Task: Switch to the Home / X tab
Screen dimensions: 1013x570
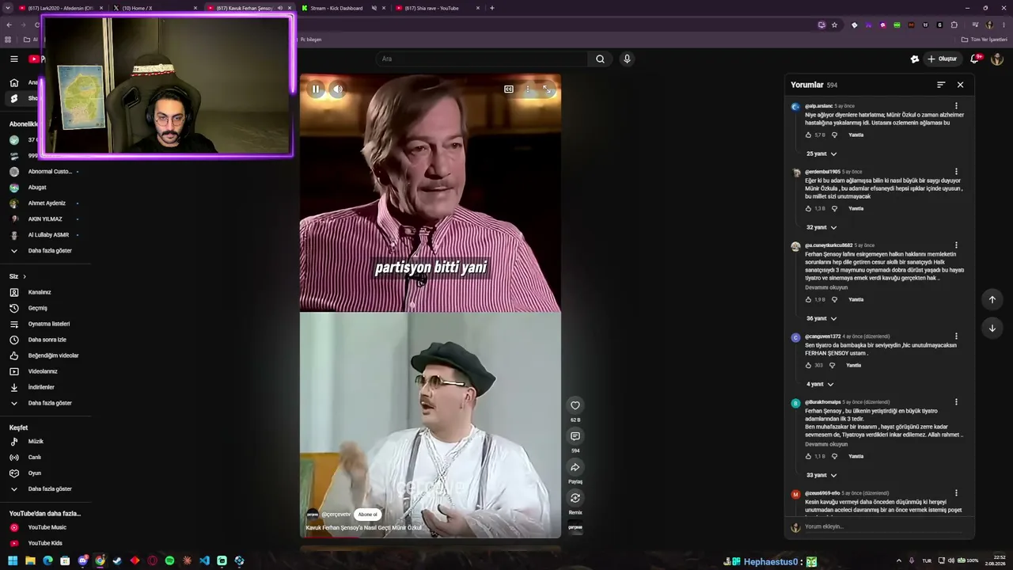Action: (x=154, y=8)
